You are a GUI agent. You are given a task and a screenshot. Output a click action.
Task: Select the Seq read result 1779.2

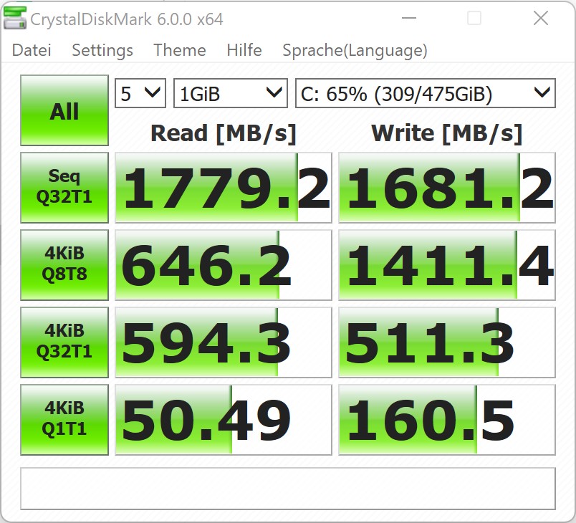[224, 188]
